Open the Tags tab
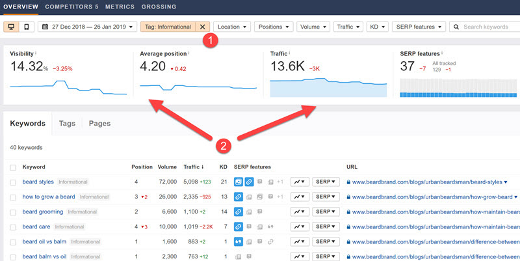520x261 pixels. (67, 123)
